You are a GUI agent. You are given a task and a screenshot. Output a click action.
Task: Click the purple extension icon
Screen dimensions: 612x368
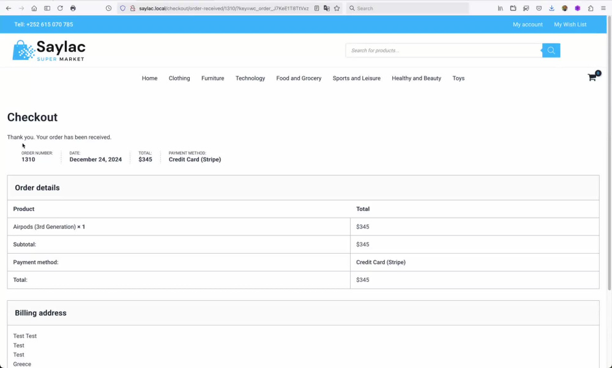point(578,8)
